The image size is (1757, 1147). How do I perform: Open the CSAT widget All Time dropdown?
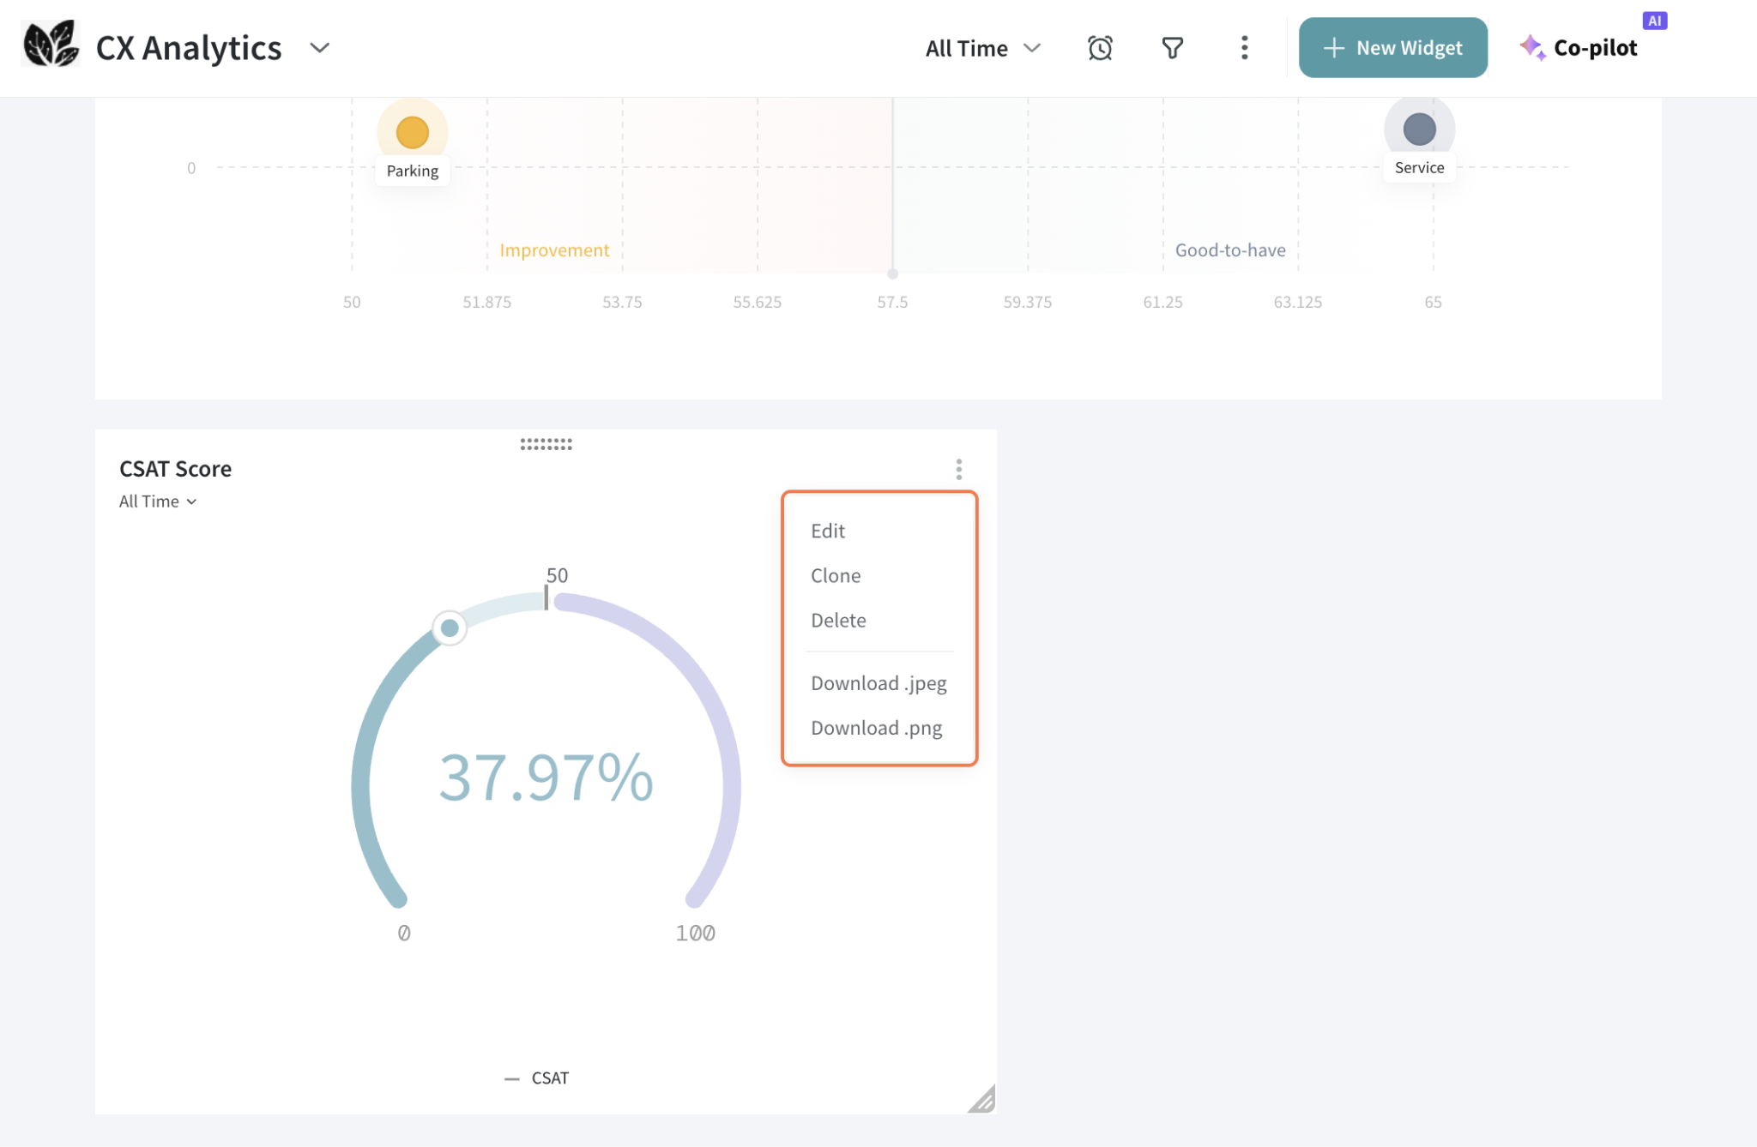pos(158,501)
